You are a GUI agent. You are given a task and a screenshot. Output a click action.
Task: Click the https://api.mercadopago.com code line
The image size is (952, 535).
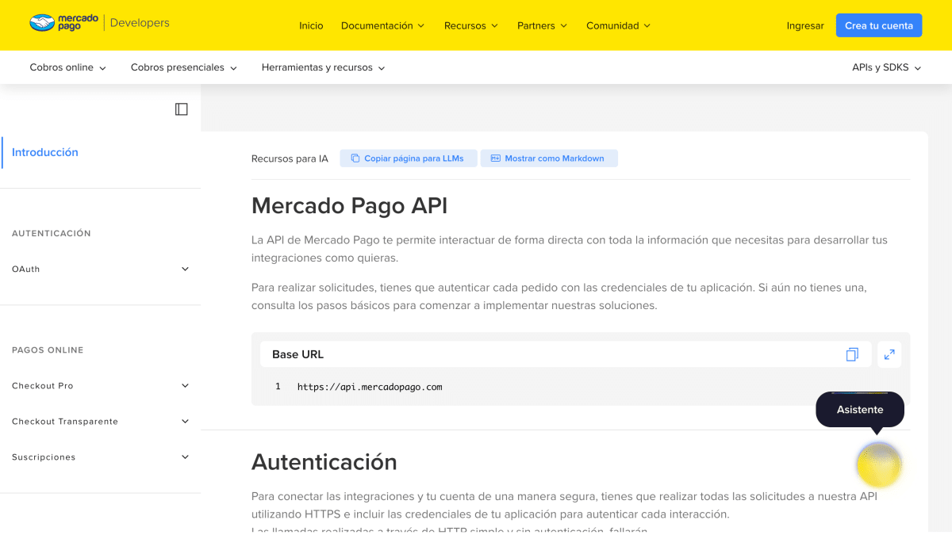[370, 387]
